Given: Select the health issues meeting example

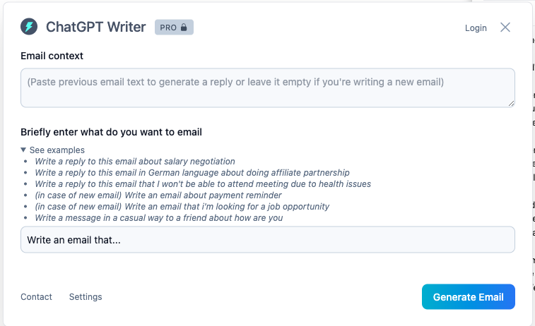Looking at the screenshot, I should [203, 184].
